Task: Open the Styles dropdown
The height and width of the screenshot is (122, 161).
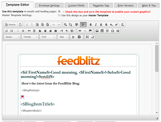Action: 12,37
